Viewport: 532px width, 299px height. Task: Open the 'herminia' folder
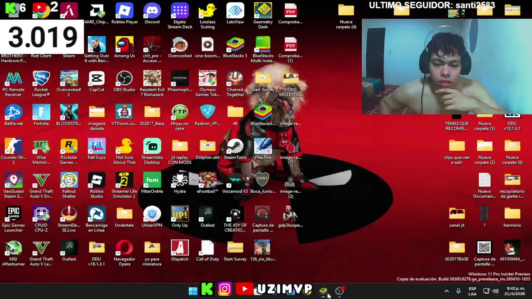tap(512, 218)
